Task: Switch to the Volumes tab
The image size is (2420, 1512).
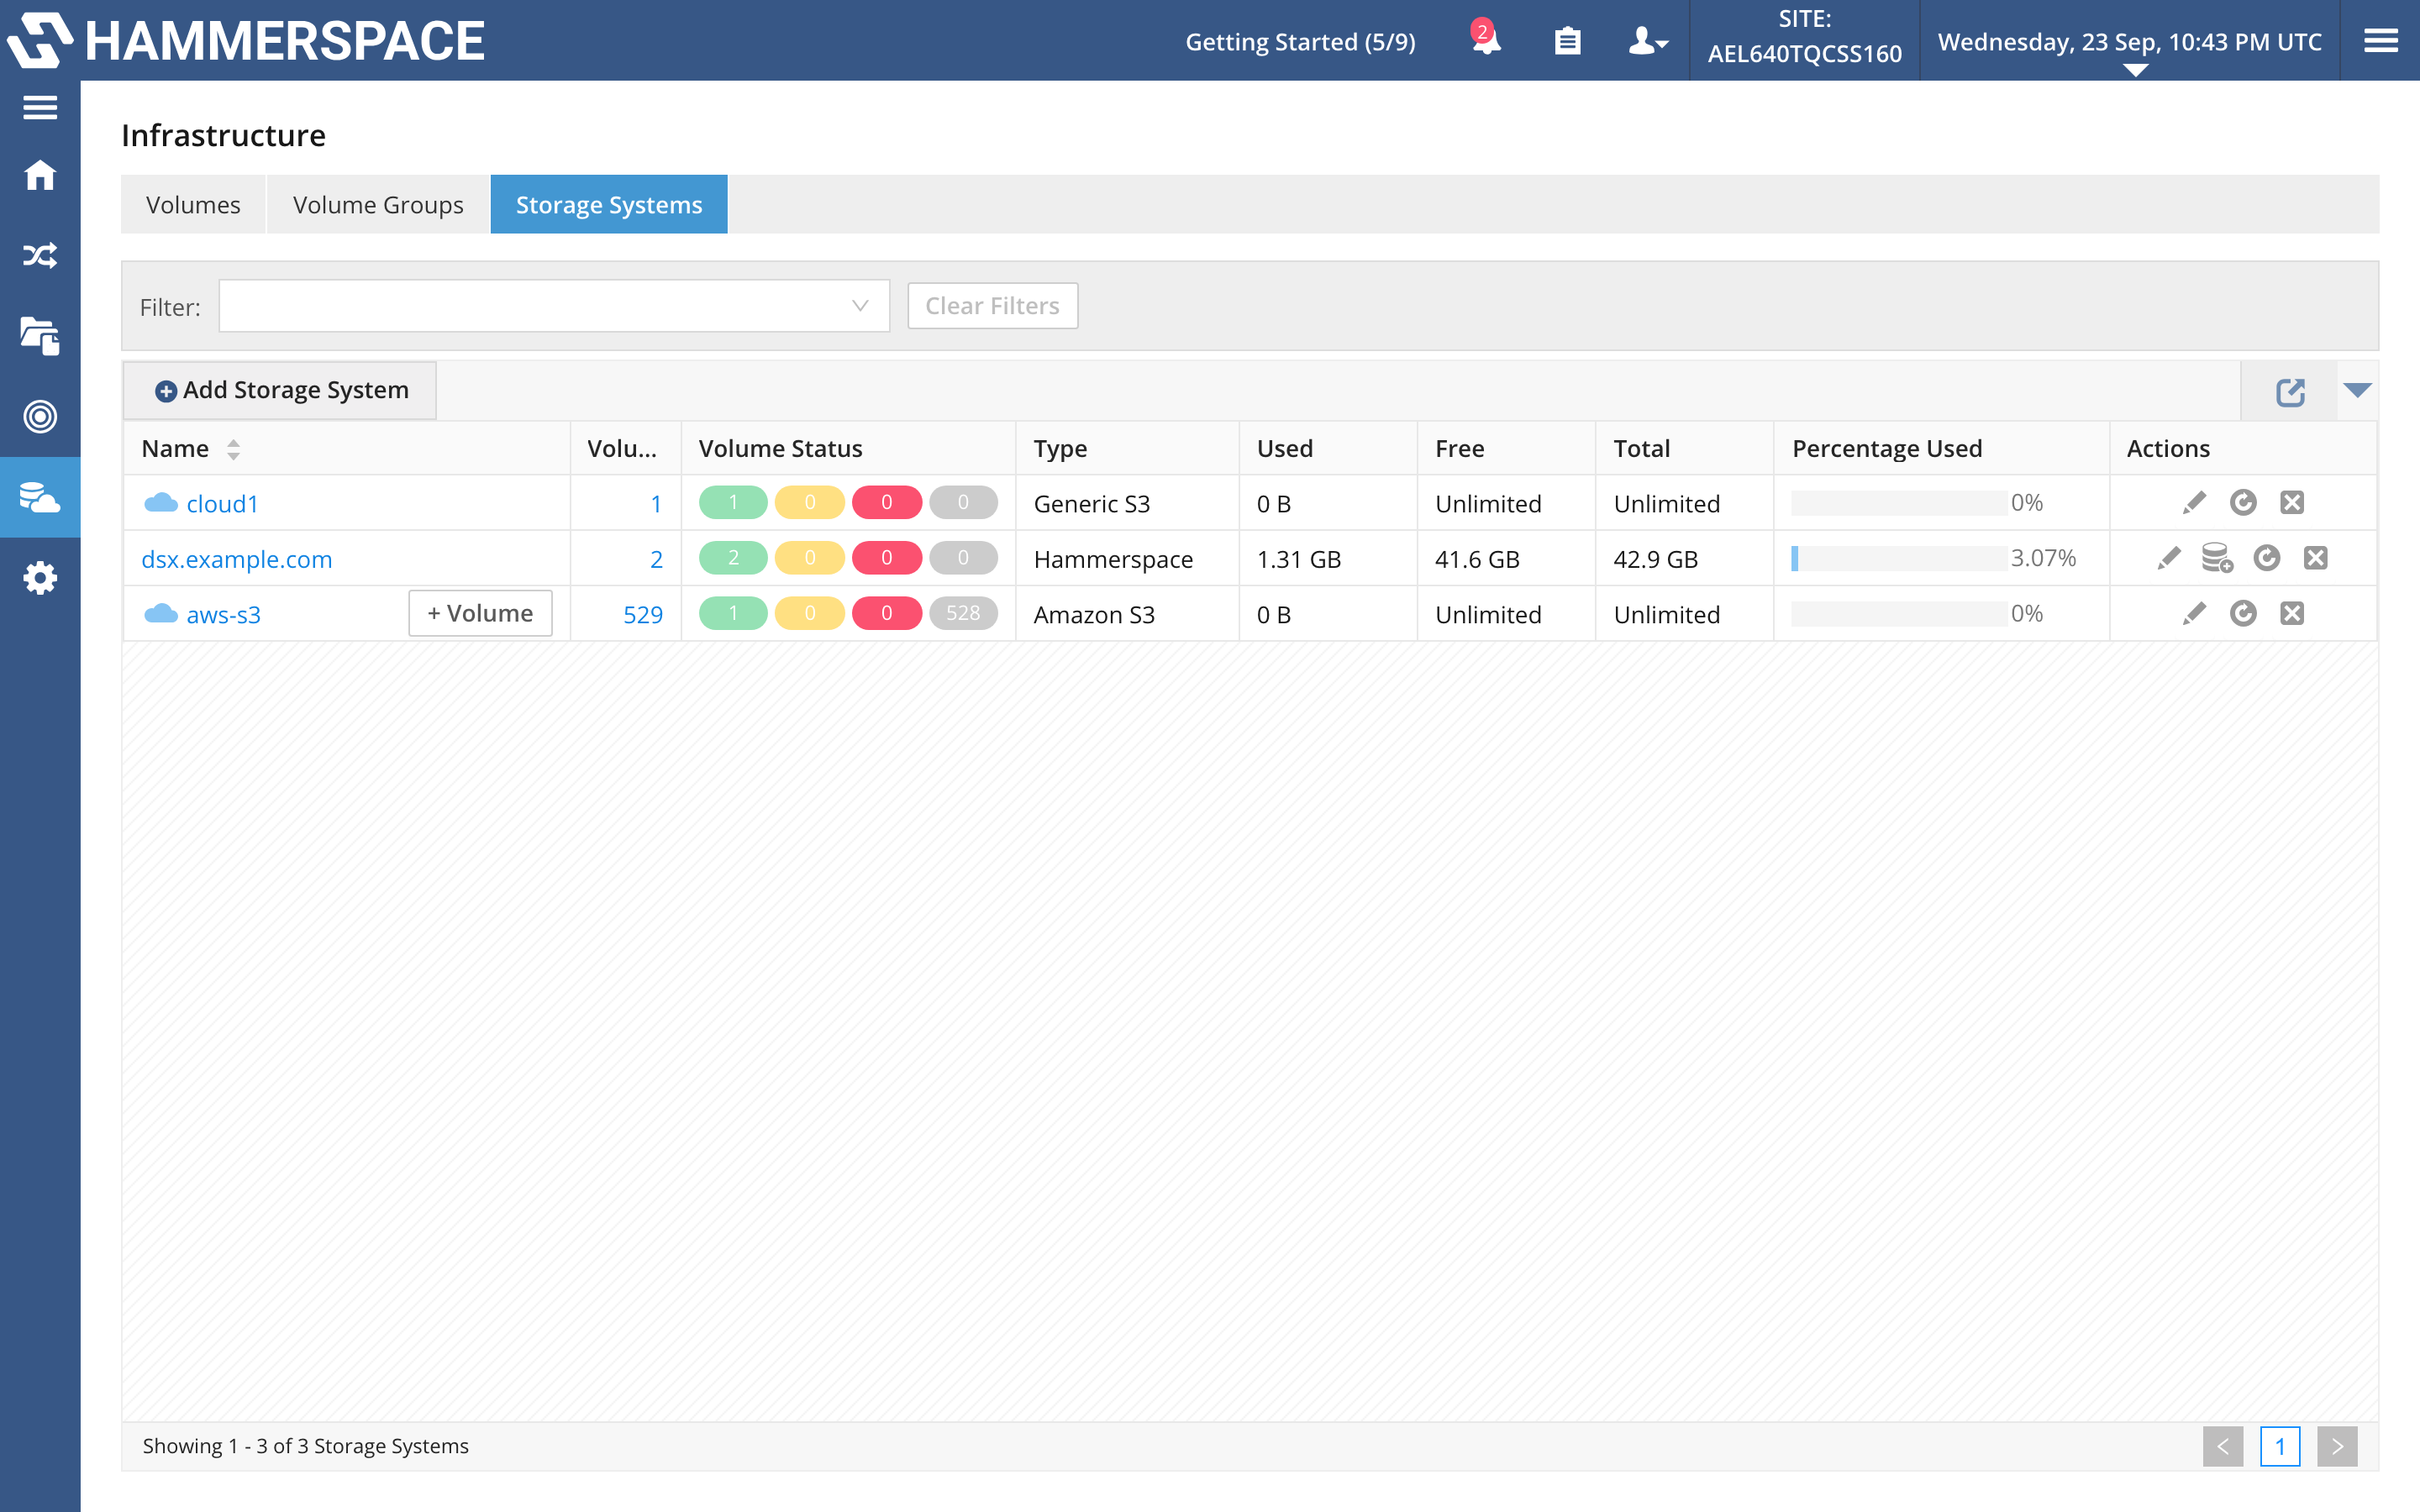Action: pyautogui.click(x=193, y=204)
